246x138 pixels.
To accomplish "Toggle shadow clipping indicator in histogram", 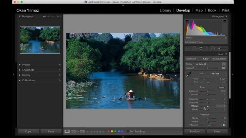I will click(187, 21).
